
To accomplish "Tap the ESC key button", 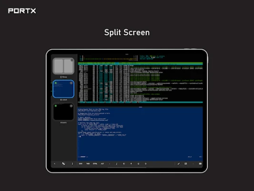I will [x=81, y=164].
